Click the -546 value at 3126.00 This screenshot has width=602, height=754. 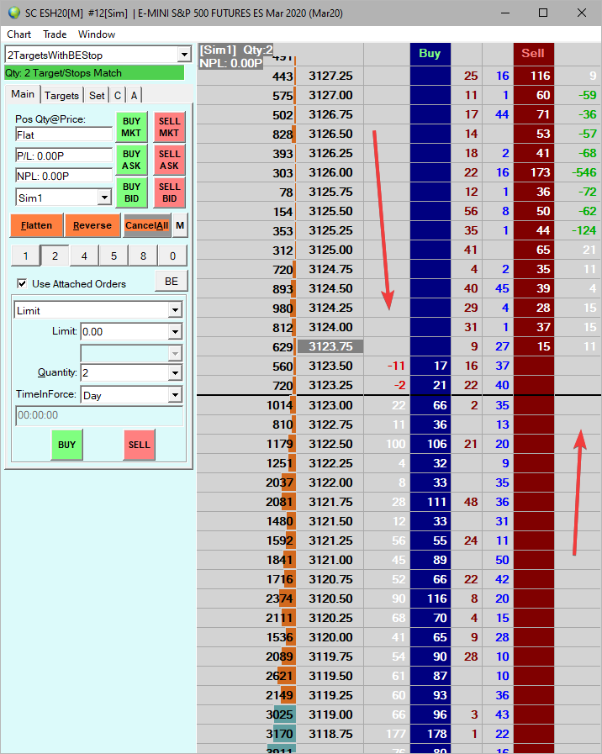(584, 172)
